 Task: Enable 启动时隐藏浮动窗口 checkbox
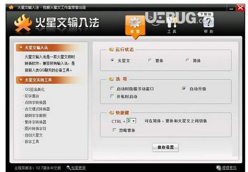112,88
